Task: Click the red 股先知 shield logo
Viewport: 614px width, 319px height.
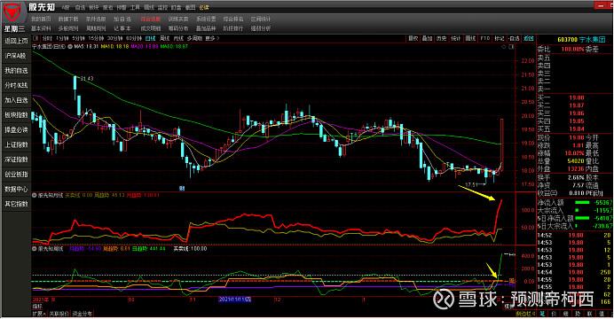Action: tap(13, 13)
